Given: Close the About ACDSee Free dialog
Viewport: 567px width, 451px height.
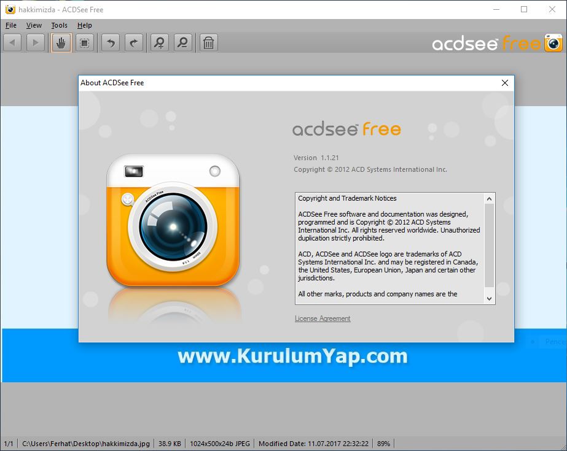Looking at the screenshot, I should point(505,83).
